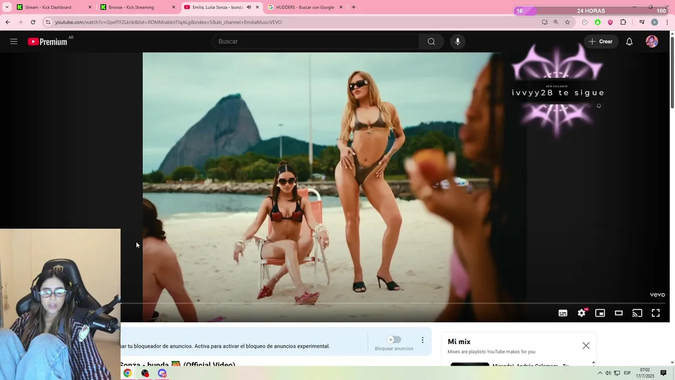Open the Chrome profile A avatar
The image size is (675, 380).
click(x=654, y=22)
